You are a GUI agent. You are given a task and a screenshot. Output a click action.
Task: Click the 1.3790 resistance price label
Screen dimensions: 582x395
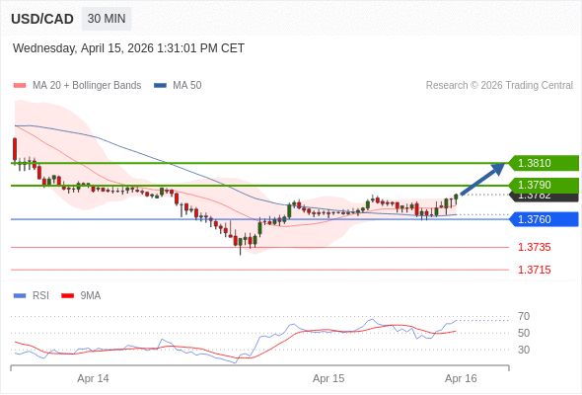pos(544,185)
